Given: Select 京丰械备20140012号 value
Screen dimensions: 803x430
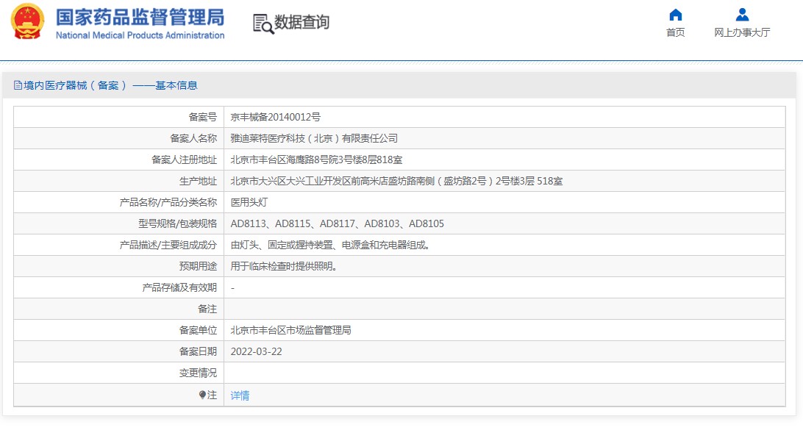Looking at the screenshot, I should tap(276, 117).
